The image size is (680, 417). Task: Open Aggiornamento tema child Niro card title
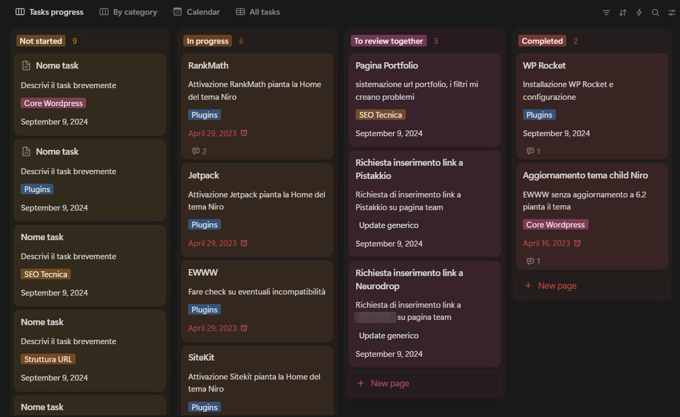[x=585, y=175]
